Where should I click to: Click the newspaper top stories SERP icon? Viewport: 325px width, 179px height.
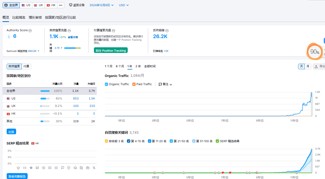click(x=81, y=168)
